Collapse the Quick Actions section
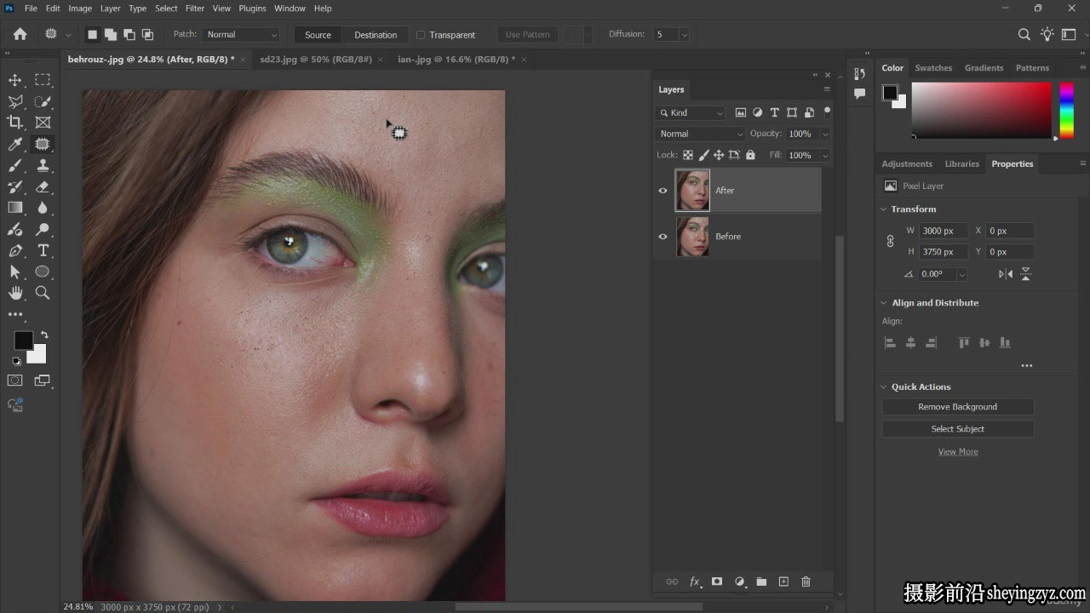This screenshot has width=1090, height=613. click(883, 387)
